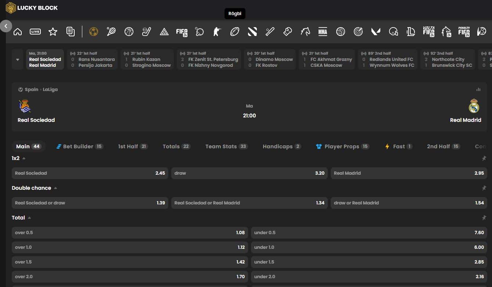Open the Player Props tab

342,146
